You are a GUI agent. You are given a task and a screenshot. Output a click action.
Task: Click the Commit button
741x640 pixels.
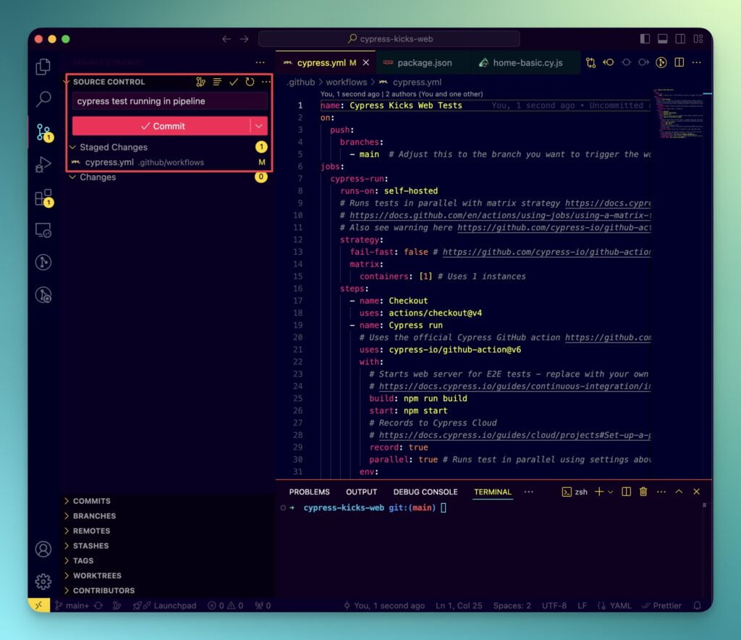(x=161, y=126)
